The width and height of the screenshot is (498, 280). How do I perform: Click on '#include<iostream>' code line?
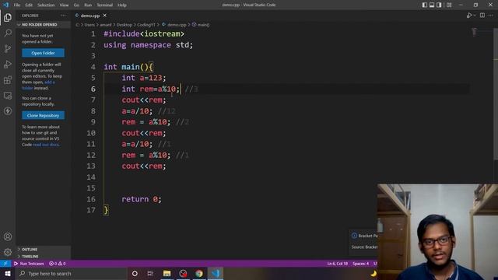[144, 33]
